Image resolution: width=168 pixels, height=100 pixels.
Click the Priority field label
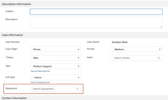(x=90, y=49)
